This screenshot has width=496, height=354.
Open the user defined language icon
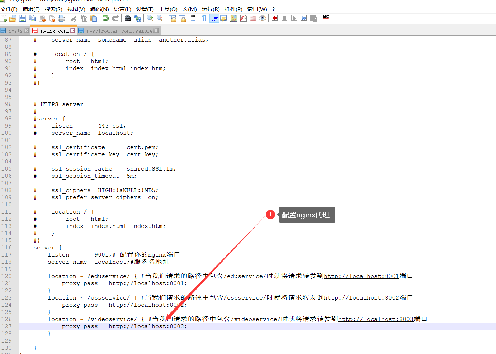pos(224,18)
